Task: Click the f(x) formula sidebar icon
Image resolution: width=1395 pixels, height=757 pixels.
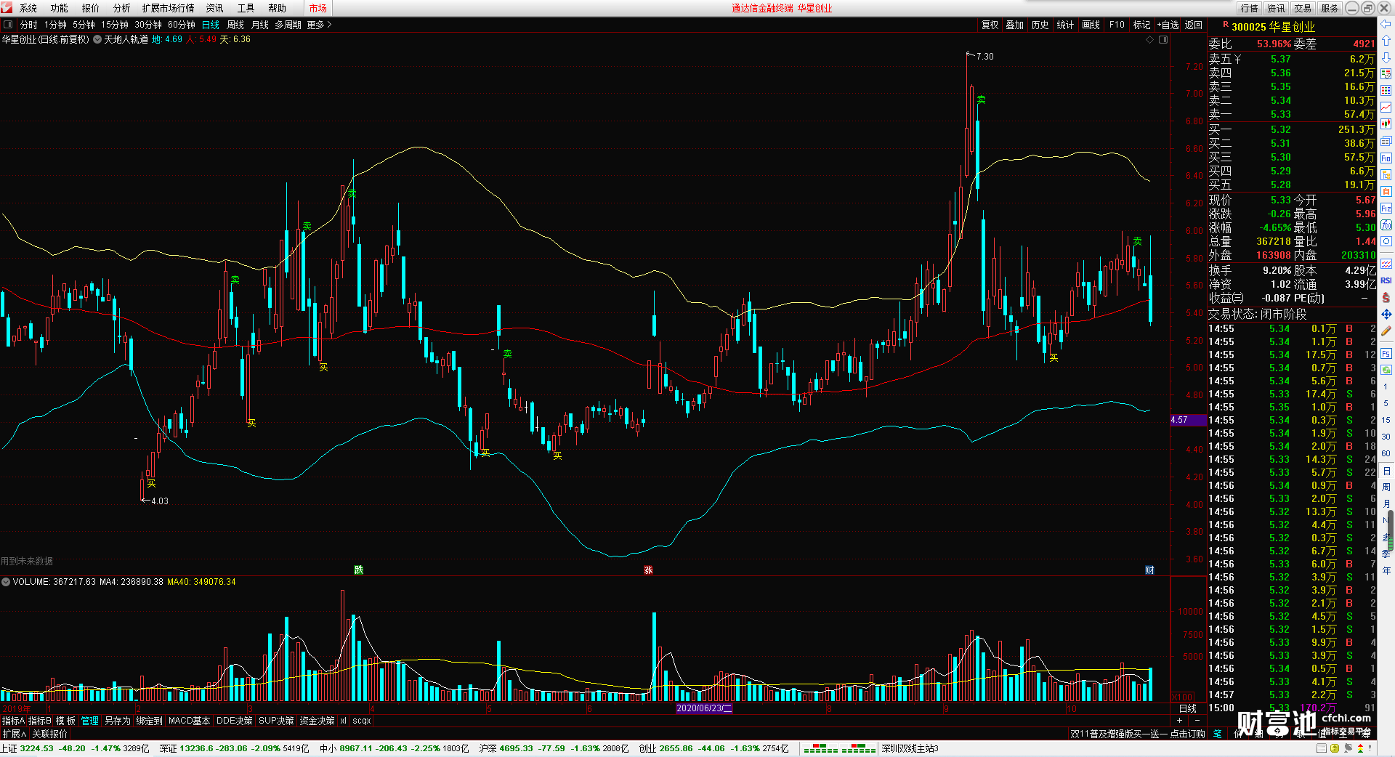Action: 1386,224
